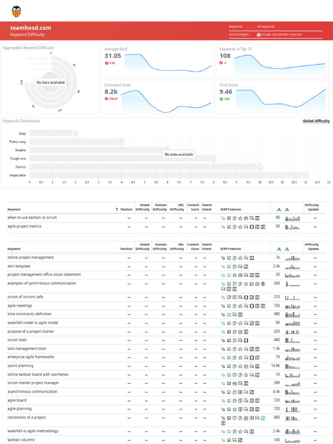This screenshot has width=333, height=444.
Task: Click the star SERP icon in 'when to use kanban vs scrum' row
Action: point(240,219)
